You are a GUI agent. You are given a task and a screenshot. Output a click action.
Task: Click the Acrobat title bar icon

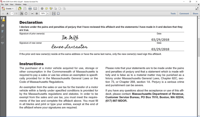(1, 2)
